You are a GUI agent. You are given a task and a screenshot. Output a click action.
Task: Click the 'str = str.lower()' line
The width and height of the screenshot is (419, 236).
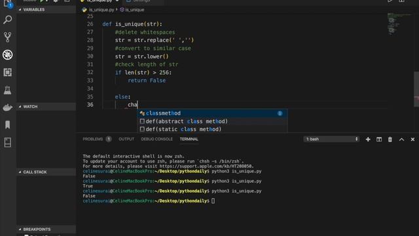141,56
